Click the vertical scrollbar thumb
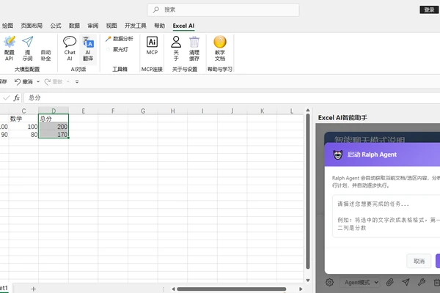The width and height of the screenshot is (440, 293). (308, 191)
